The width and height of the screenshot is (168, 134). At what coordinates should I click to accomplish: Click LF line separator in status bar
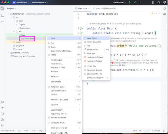point(140,131)
